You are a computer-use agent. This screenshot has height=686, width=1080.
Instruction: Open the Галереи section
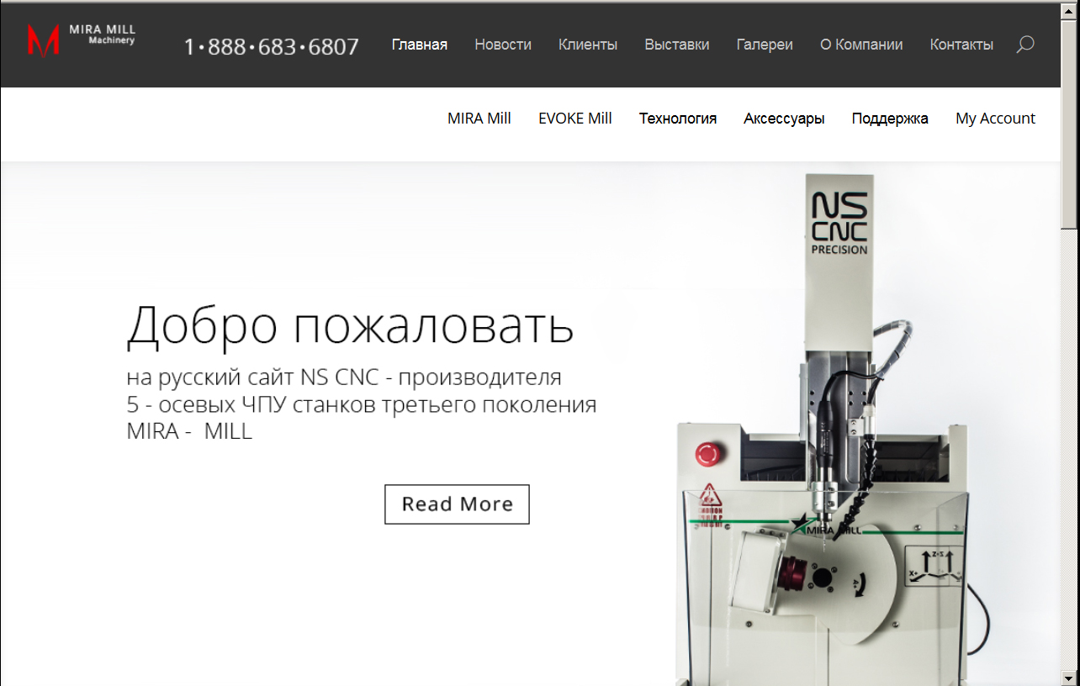(x=765, y=45)
